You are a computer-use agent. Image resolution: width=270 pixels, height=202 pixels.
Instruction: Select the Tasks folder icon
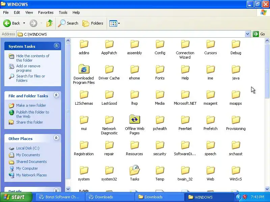click(134, 170)
